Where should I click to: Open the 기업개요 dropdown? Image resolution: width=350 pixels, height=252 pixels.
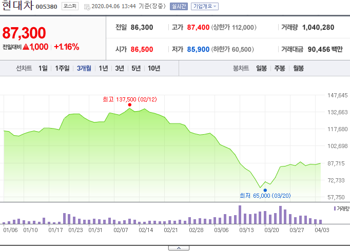(205, 6)
